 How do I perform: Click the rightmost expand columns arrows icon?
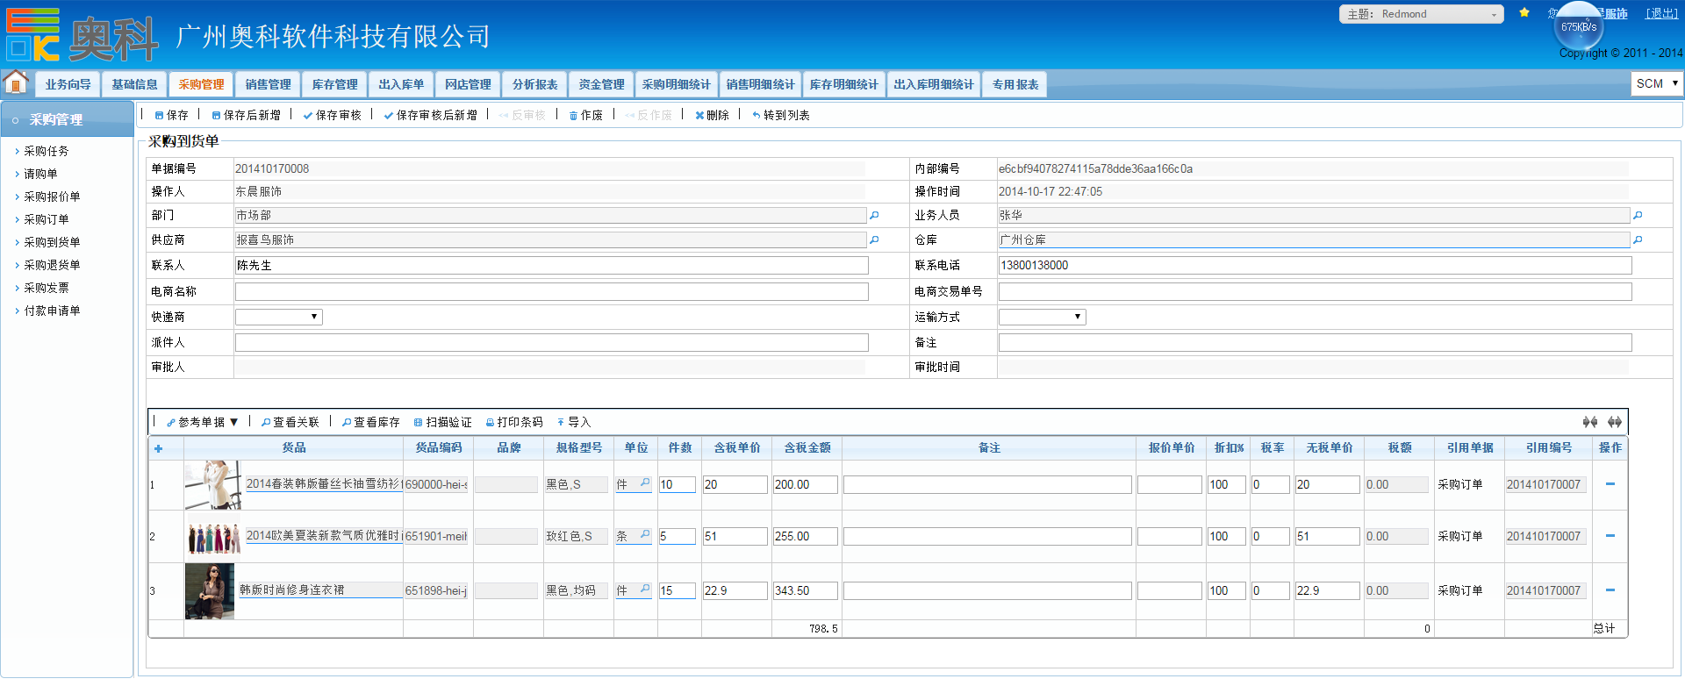1614,423
